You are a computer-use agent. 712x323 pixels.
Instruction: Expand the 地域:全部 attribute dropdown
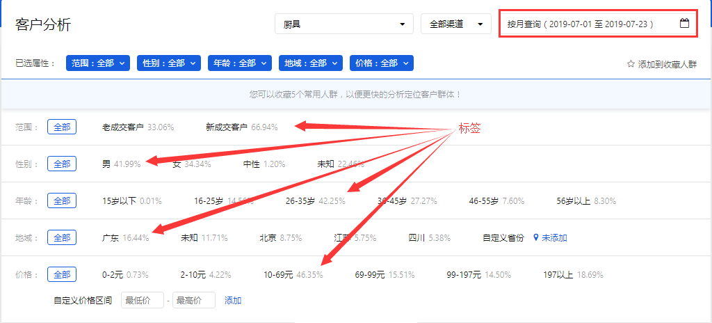pyautogui.click(x=311, y=63)
